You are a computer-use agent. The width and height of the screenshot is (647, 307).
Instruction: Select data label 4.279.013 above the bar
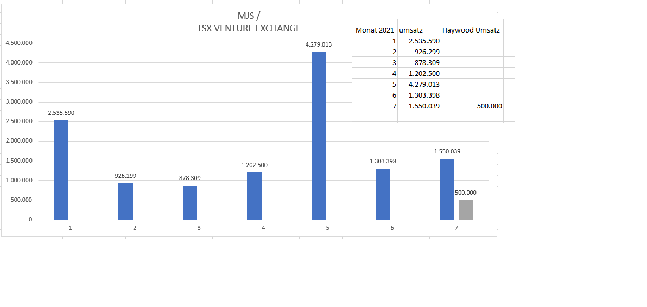coord(319,44)
